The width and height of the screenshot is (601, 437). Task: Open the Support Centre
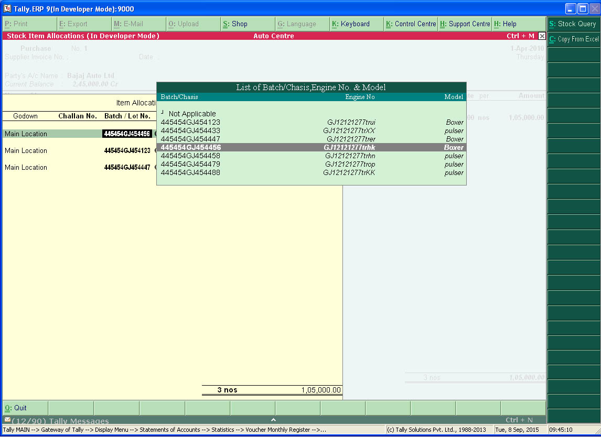point(466,24)
